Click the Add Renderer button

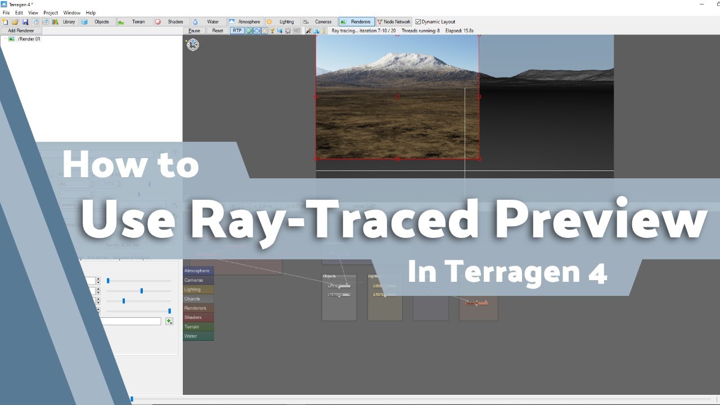pyautogui.click(x=21, y=31)
